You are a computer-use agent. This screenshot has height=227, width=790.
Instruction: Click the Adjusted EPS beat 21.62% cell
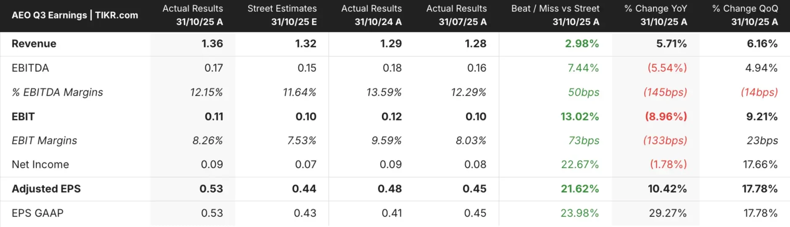coord(580,189)
